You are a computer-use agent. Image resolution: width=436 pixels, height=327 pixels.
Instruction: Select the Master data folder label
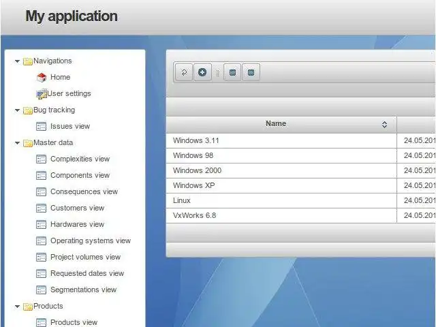click(53, 142)
